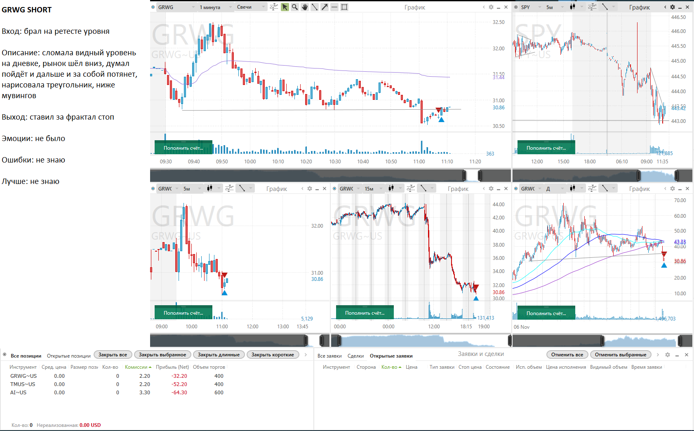
Task: Click the 'Закрыть длинные' button
Action: pos(219,355)
